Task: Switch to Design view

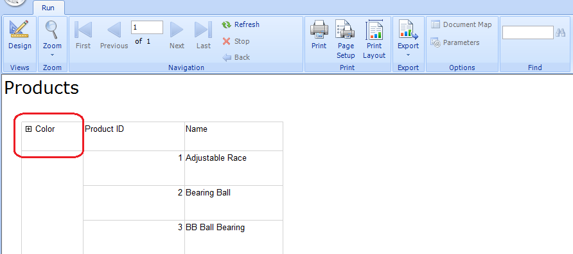Action: tap(20, 35)
